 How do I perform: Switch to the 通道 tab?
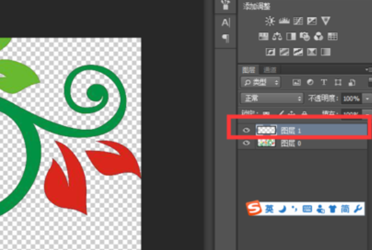270,69
